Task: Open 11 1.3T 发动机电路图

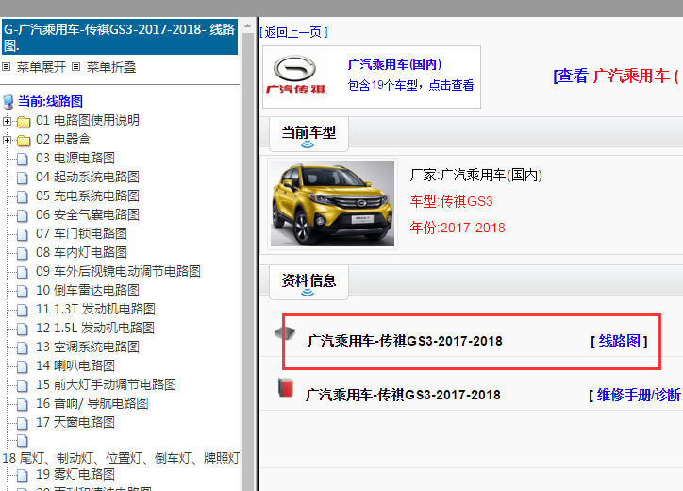Action: pyautogui.click(x=95, y=309)
